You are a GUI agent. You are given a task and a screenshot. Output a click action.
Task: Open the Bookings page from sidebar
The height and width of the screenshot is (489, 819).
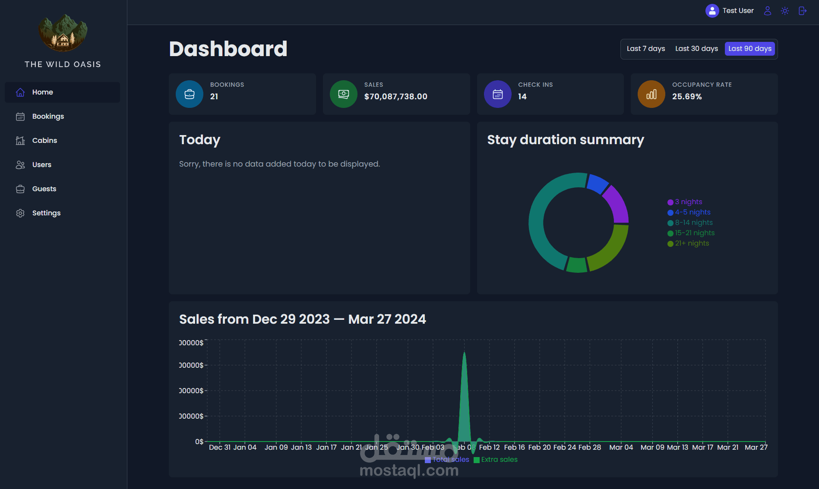pyautogui.click(x=63, y=117)
